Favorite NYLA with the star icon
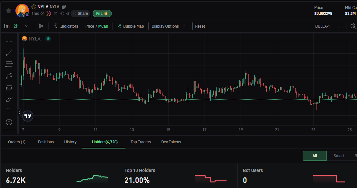357x188 pixels. (9, 11)
